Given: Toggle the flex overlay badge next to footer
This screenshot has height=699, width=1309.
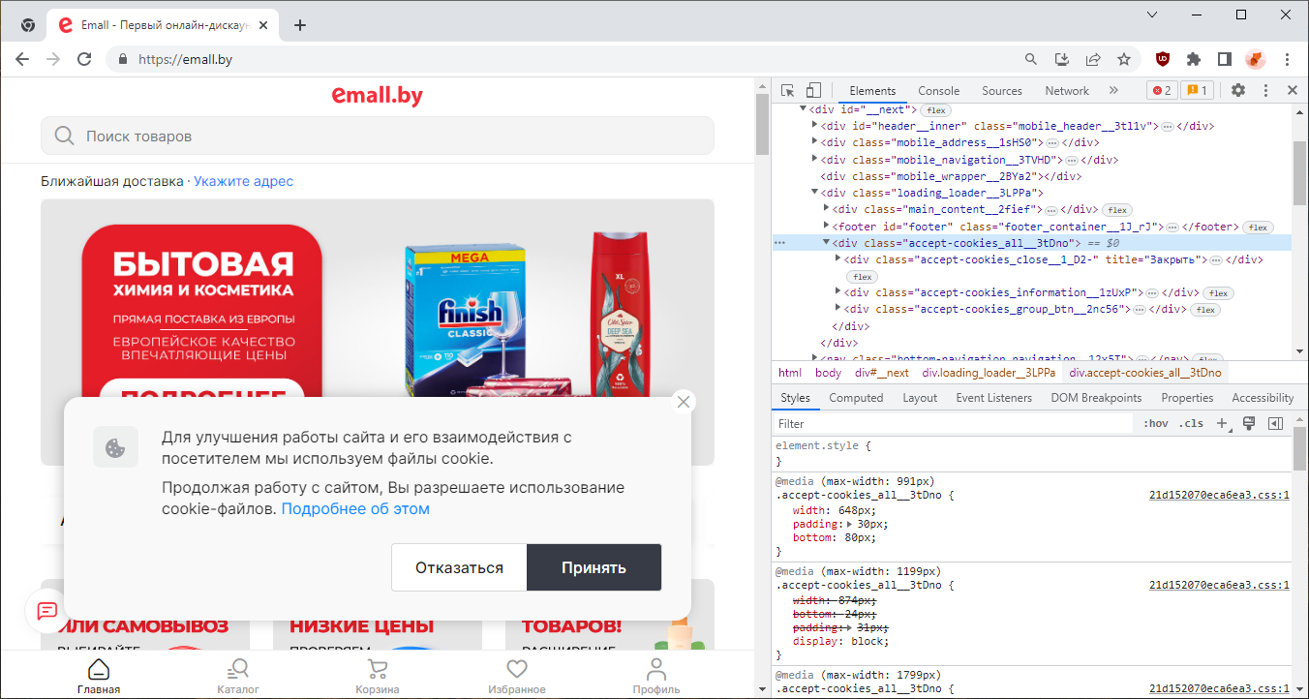Looking at the screenshot, I should (1258, 227).
